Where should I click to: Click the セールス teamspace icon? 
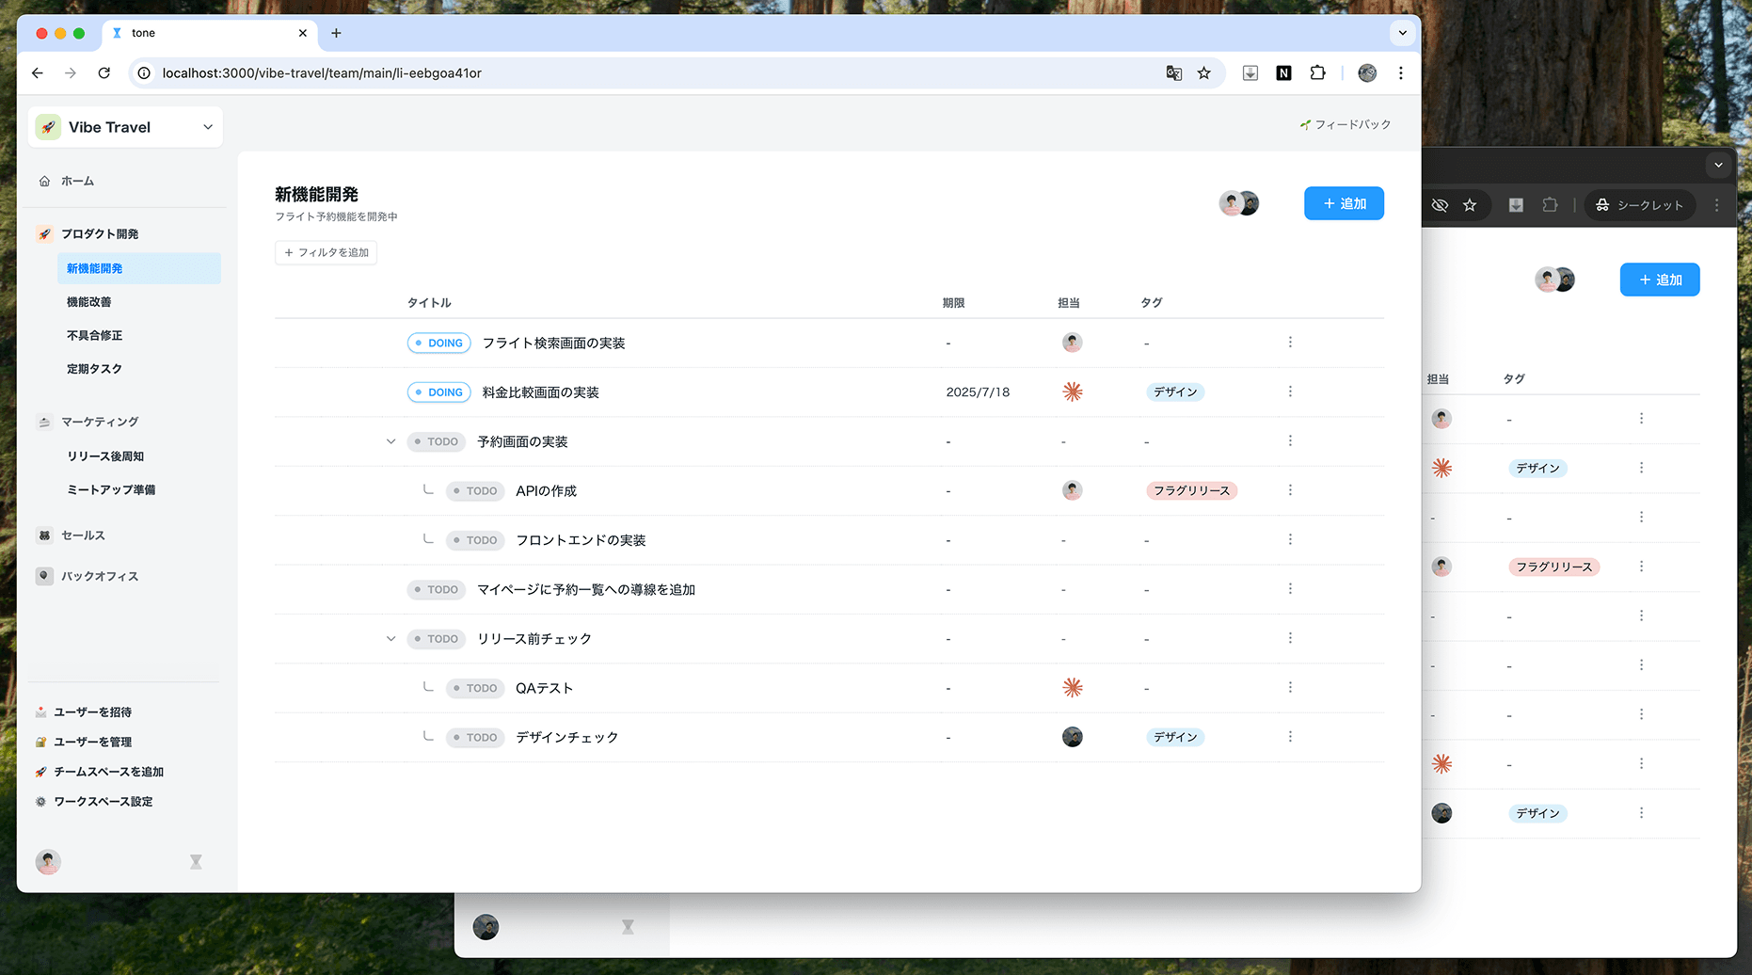[x=44, y=535]
